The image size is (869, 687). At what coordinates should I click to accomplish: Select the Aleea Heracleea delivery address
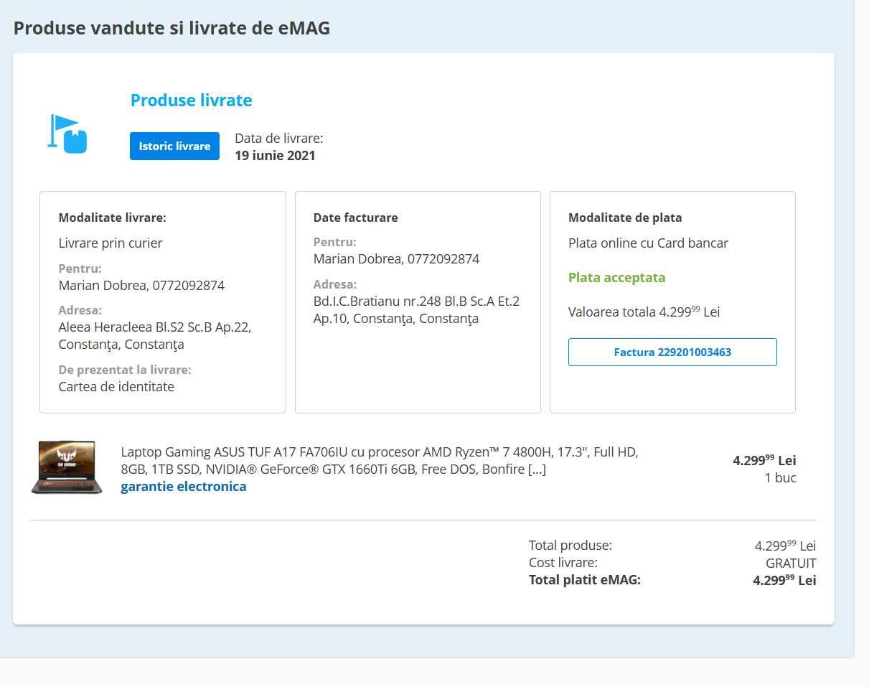(x=155, y=335)
